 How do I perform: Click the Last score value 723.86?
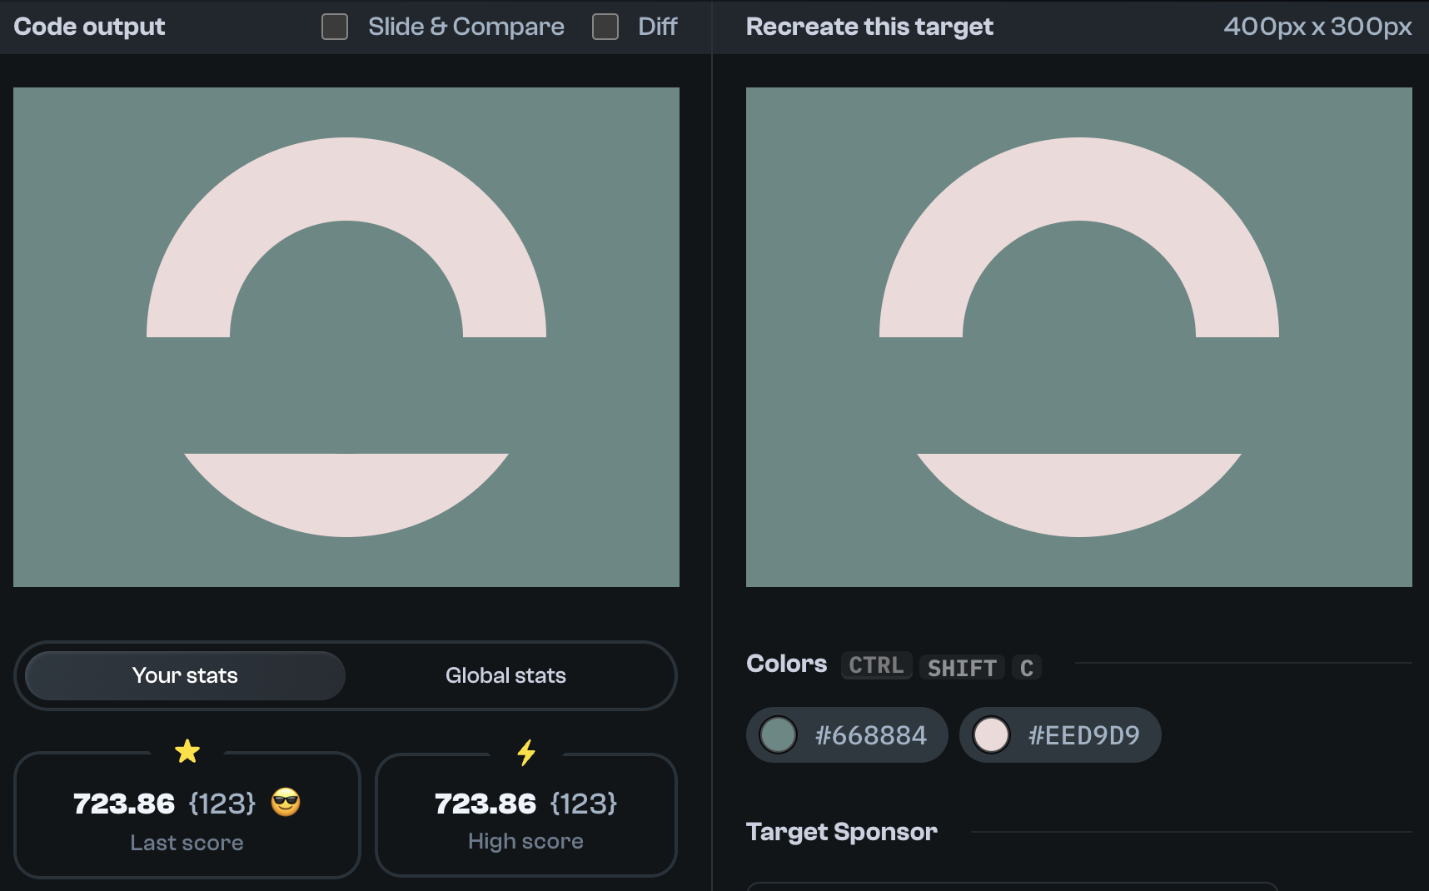pyautogui.click(x=124, y=804)
